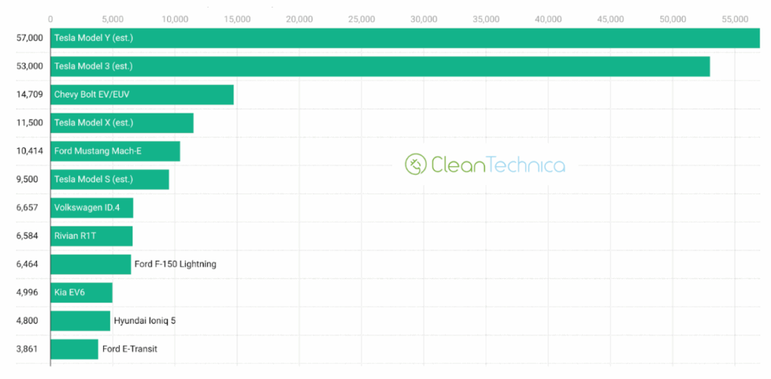Click the value 6,657

[x=27, y=208]
